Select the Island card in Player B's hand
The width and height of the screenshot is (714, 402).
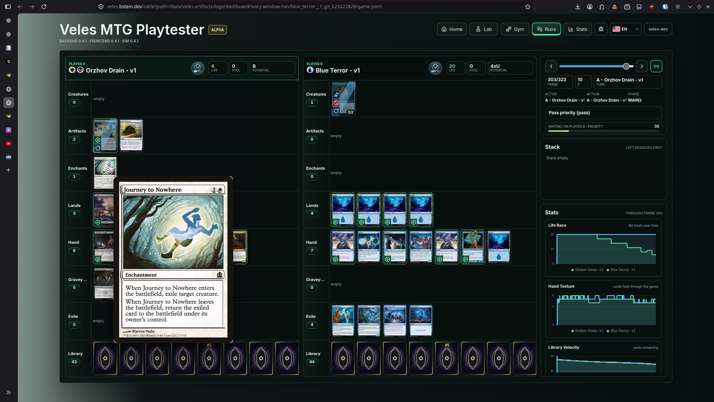pyautogui.click(x=499, y=247)
